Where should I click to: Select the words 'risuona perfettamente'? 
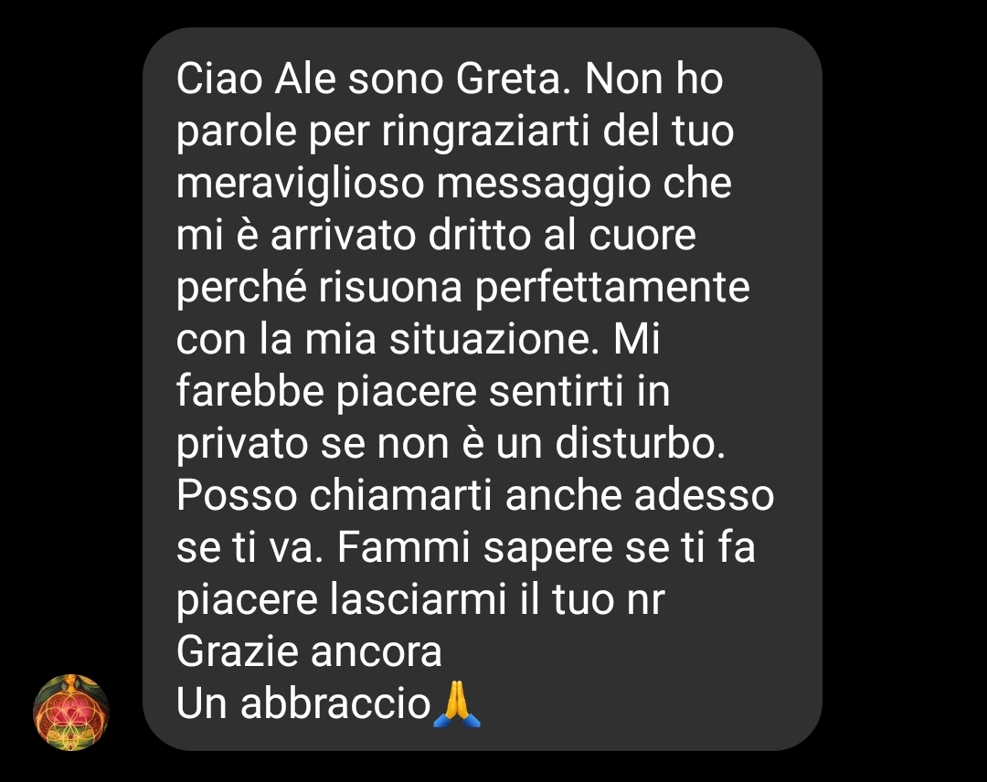[x=534, y=289]
